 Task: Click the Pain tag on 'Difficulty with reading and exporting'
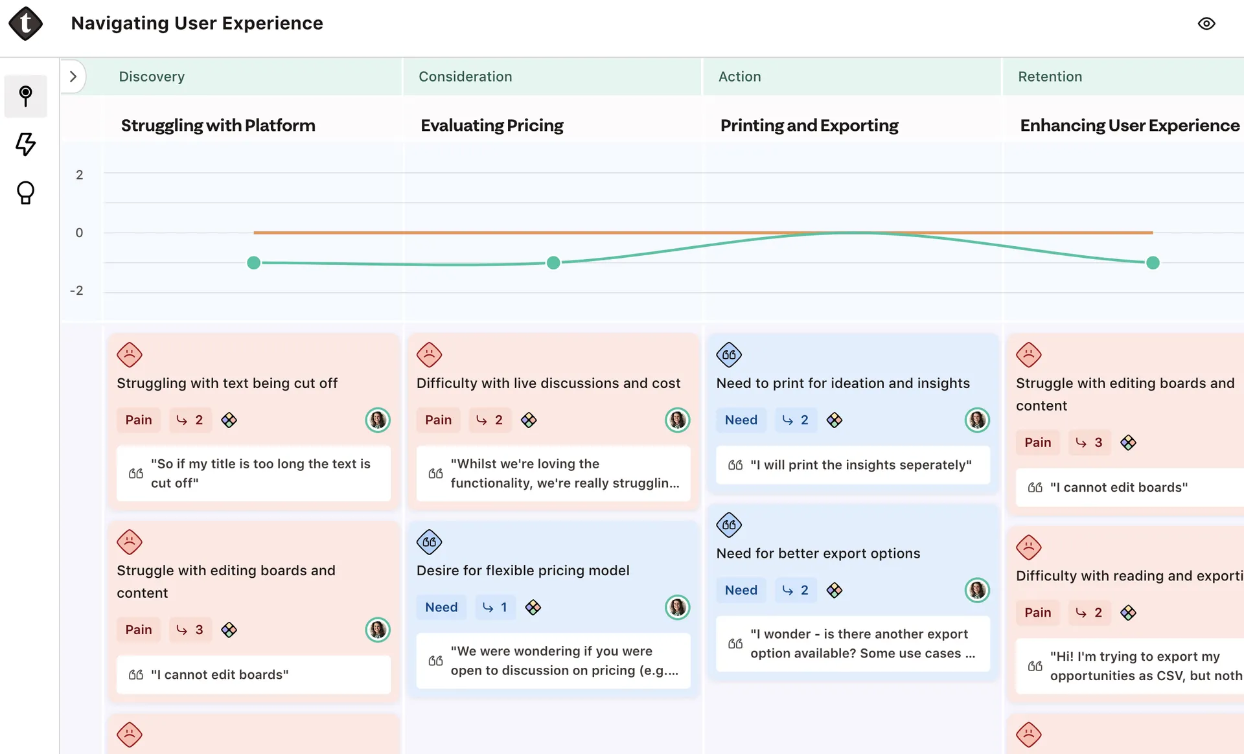[x=1037, y=612]
